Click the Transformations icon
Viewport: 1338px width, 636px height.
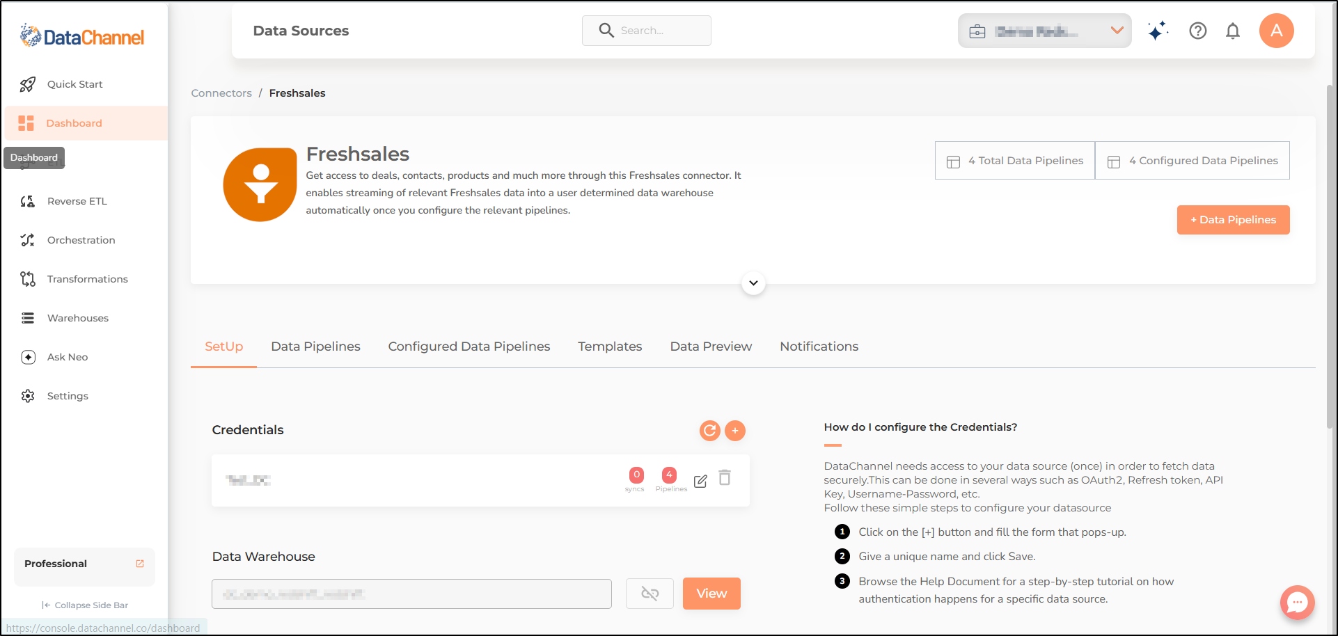28,279
